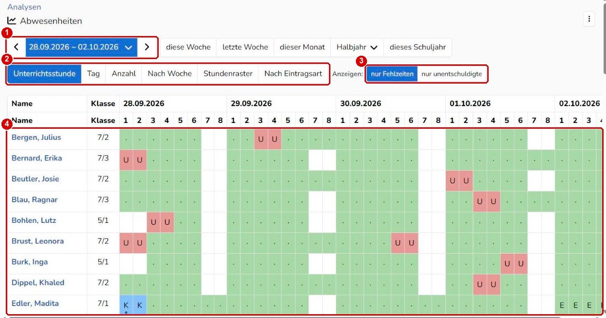
Task: Click Edler, Madita's K* cell on 28.09.
Action: pyautogui.click(x=126, y=306)
